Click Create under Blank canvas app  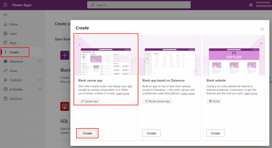[87, 133]
